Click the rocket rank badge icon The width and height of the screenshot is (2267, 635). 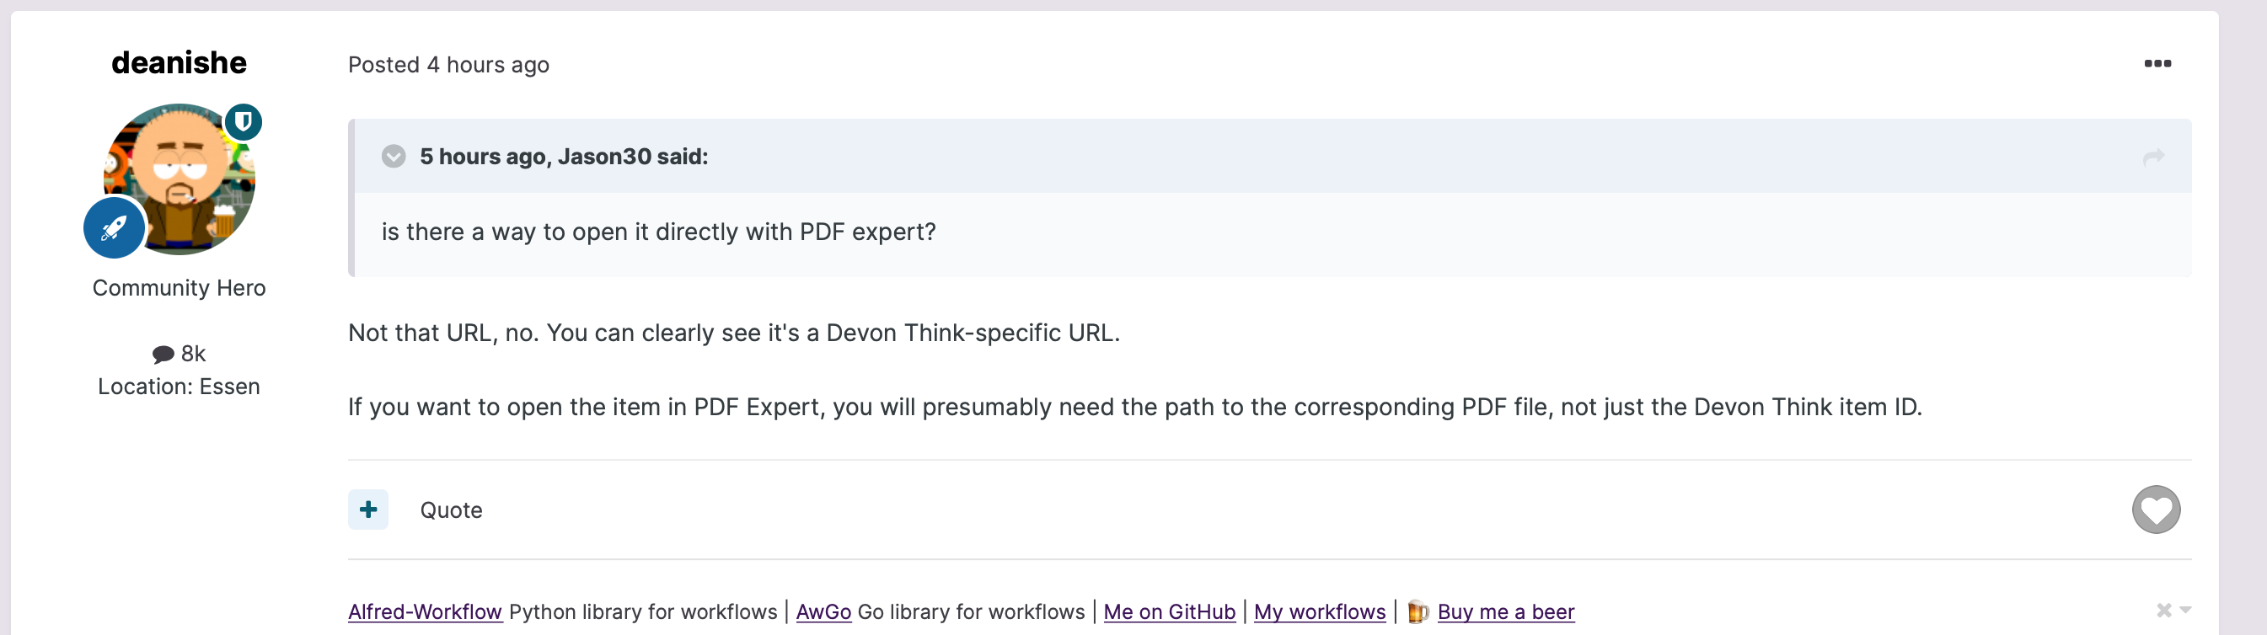pos(115,227)
